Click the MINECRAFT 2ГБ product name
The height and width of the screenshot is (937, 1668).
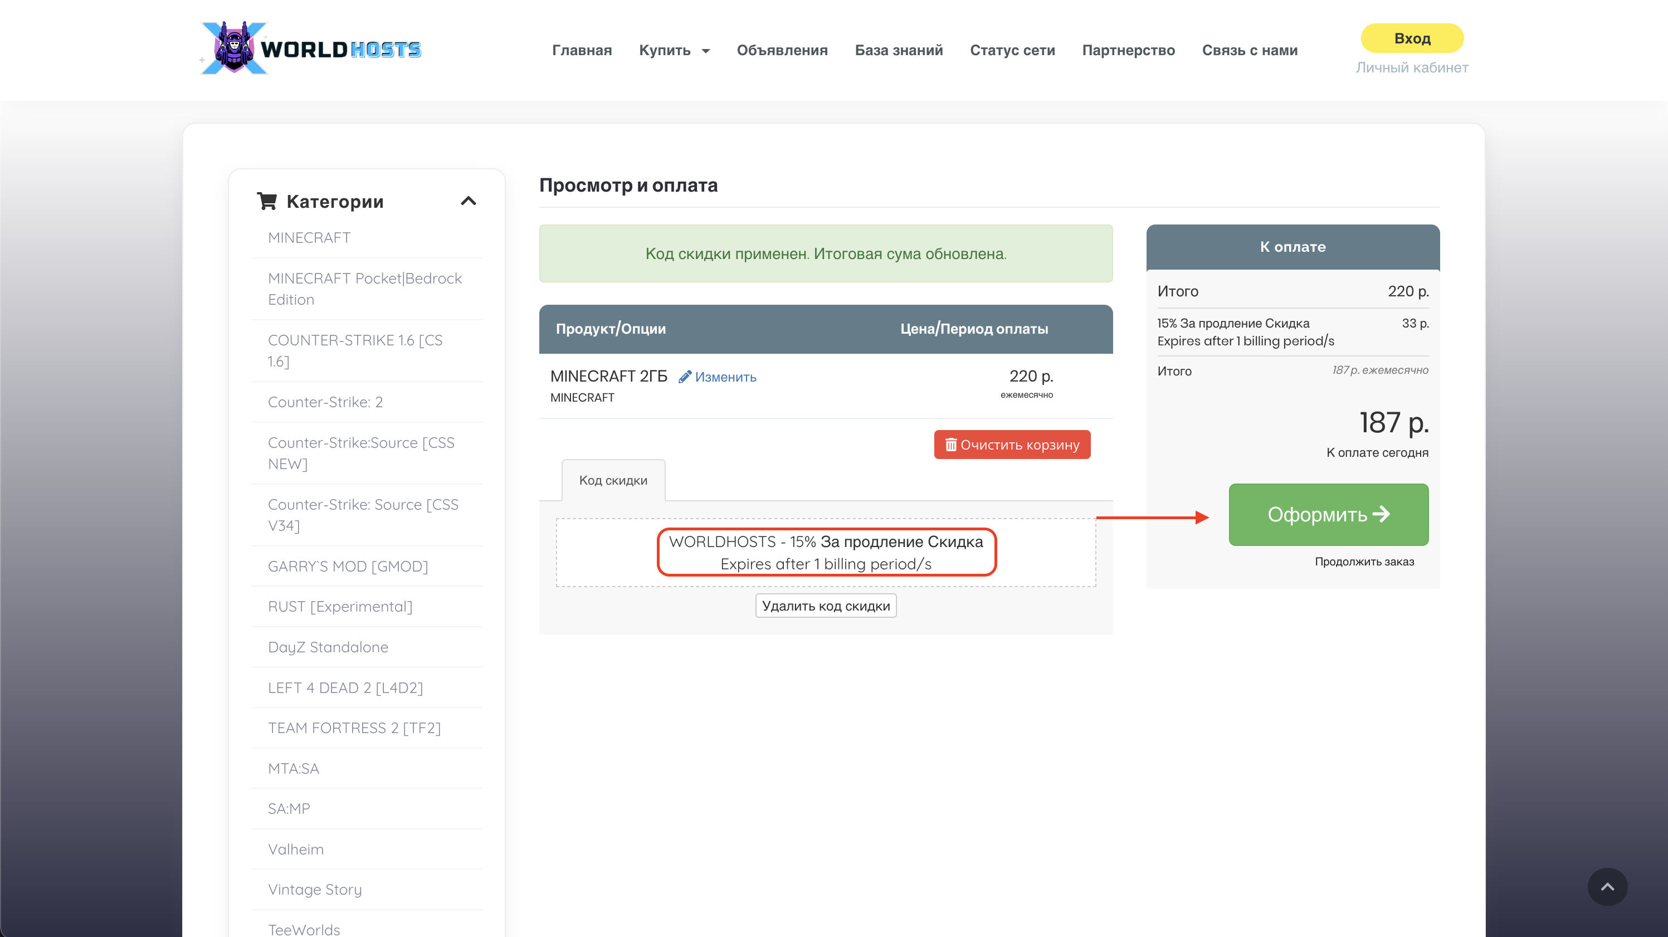pyautogui.click(x=609, y=376)
